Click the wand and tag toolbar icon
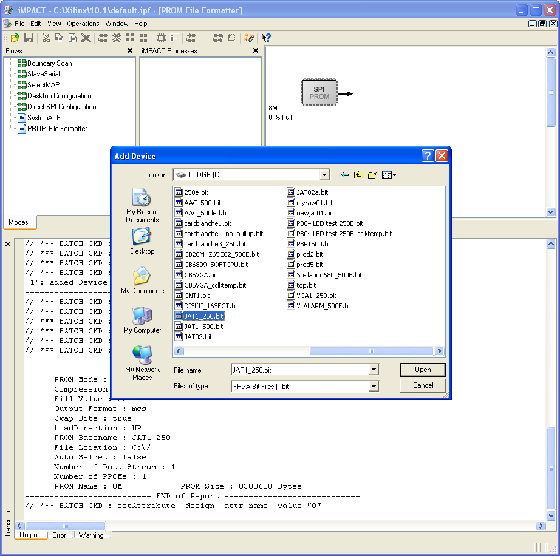Screen dimensions: 560x556 249,38
